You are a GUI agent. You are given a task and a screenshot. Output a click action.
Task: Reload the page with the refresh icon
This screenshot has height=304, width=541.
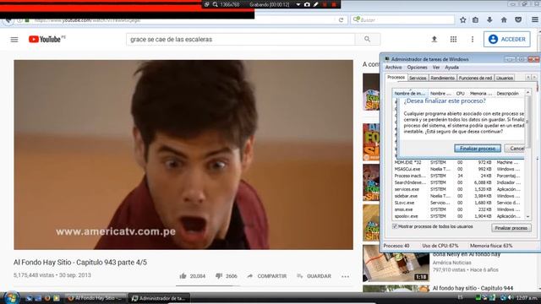[x=341, y=20]
